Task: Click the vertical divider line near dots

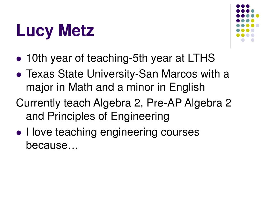Action: pyautogui.click(x=231, y=27)
